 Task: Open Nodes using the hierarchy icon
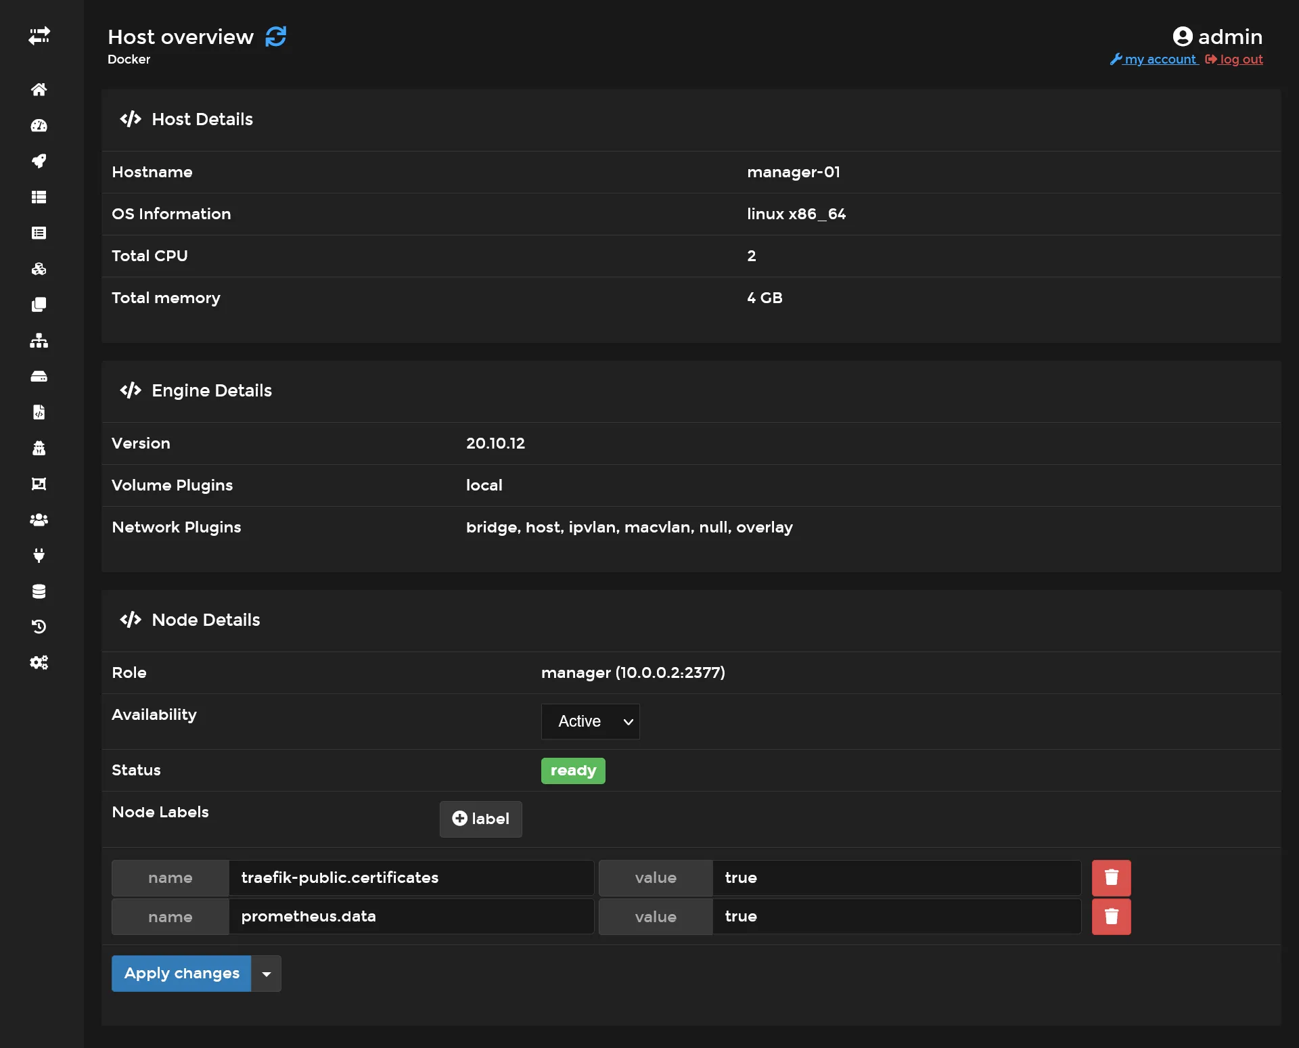(x=40, y=341)
